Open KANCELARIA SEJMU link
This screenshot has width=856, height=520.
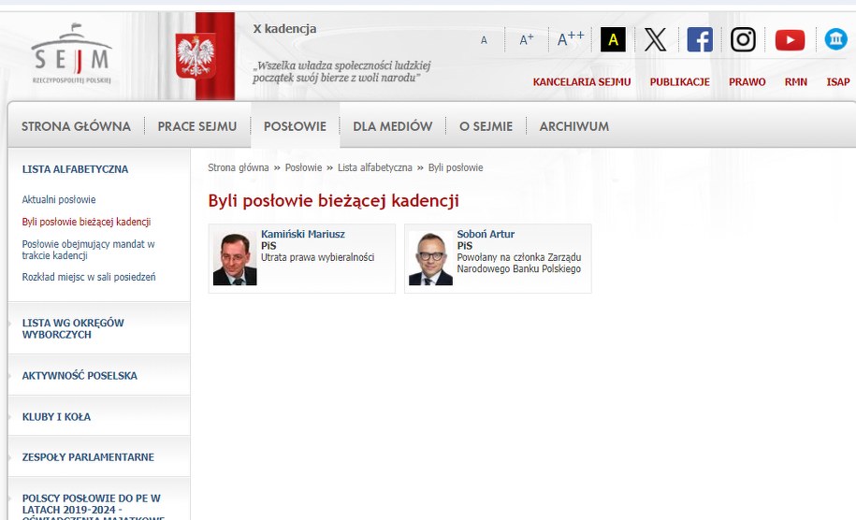tap(581, 82)
